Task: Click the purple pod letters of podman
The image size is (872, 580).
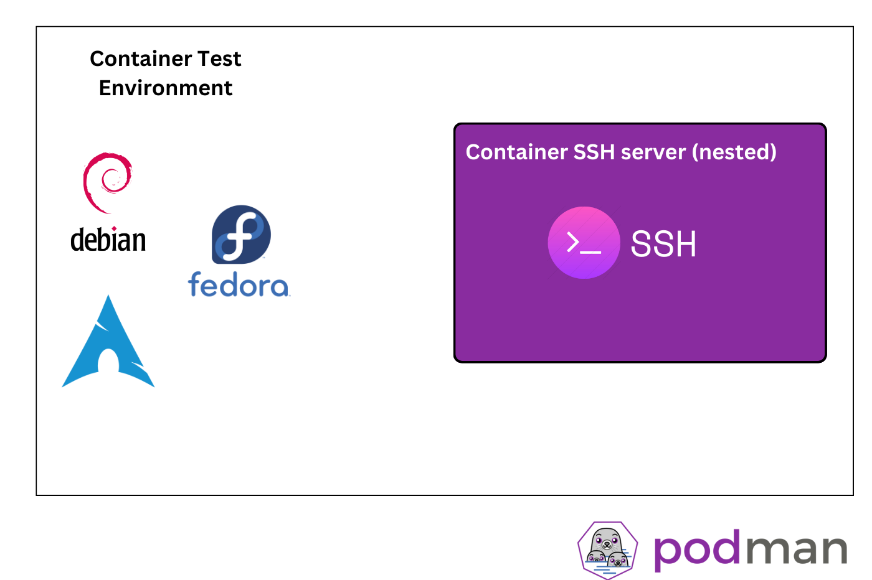Action: pyautogui.click(x=698, y=550)
